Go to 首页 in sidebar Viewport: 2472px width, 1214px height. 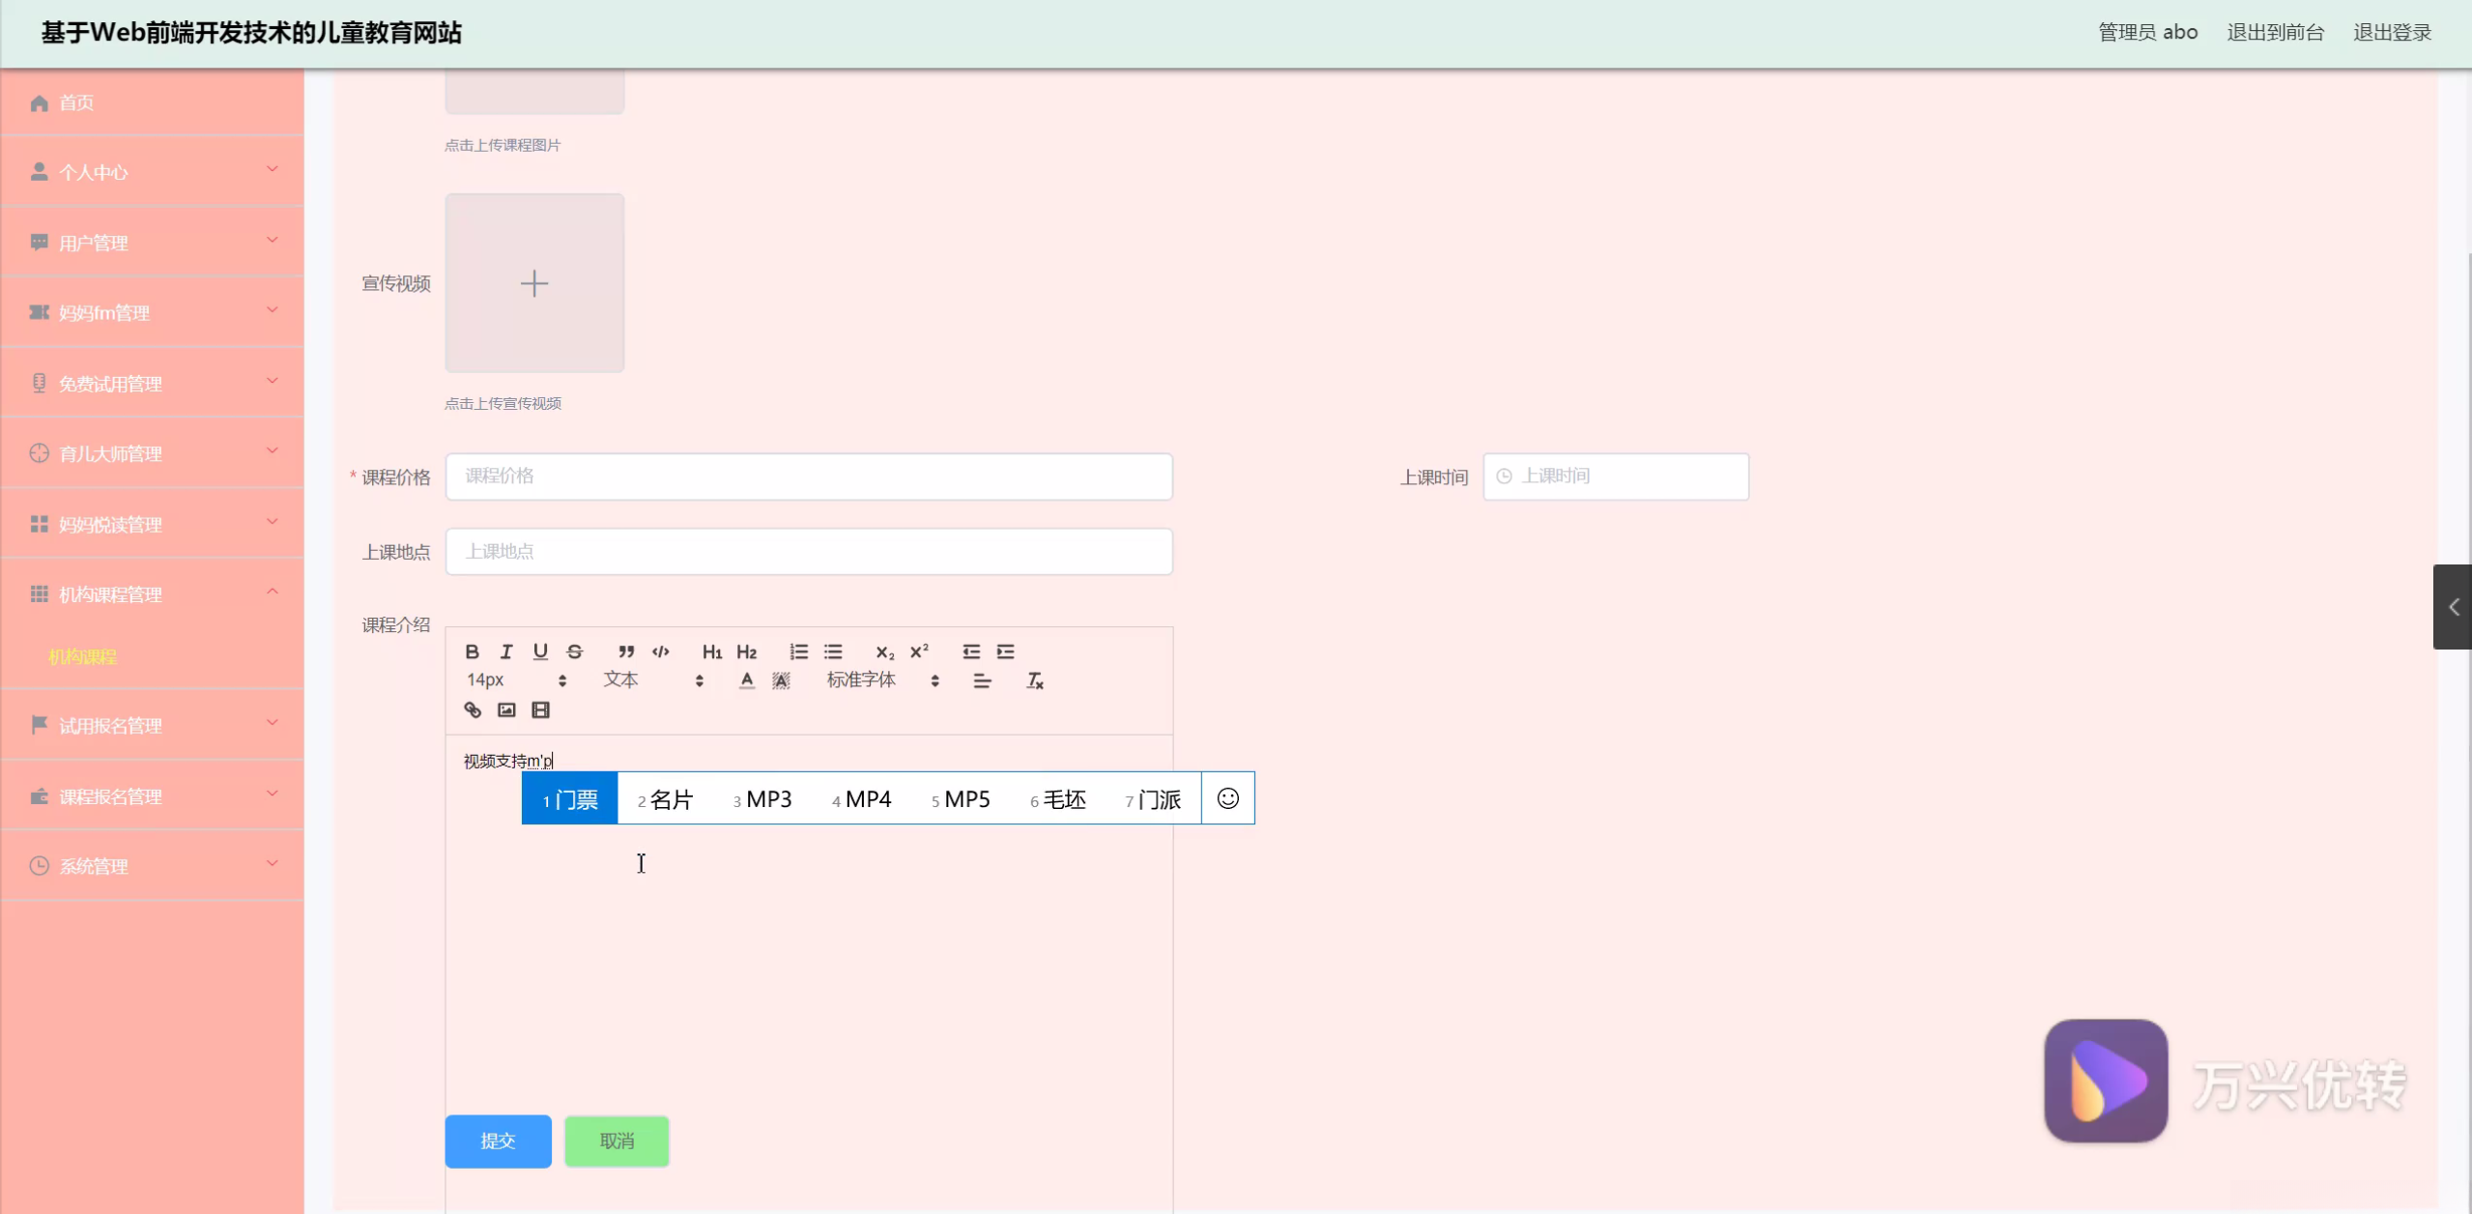coord(77,103)
